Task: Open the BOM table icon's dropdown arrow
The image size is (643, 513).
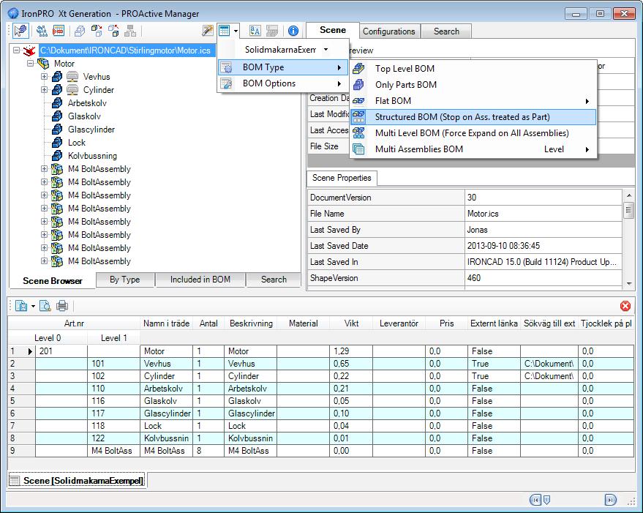Action: point(236,31)
